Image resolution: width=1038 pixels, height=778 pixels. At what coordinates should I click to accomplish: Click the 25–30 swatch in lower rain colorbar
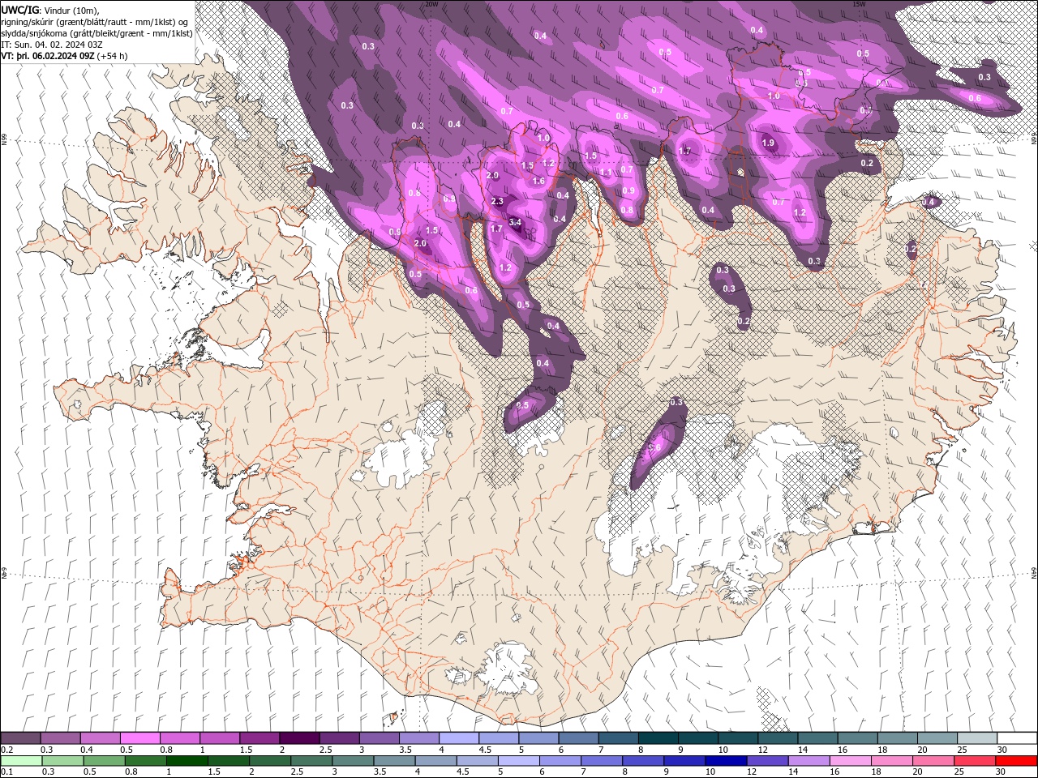pyautogui.click(x=974, y=761)
